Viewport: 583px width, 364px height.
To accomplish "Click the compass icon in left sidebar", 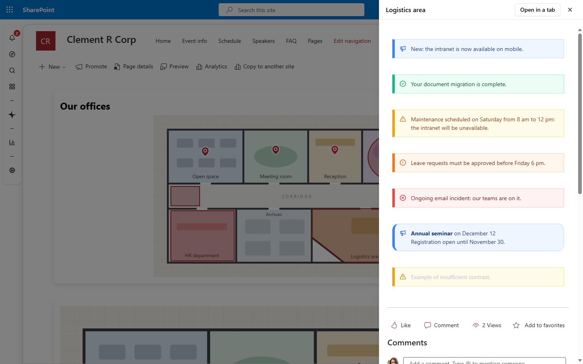I will coord(12,54).
